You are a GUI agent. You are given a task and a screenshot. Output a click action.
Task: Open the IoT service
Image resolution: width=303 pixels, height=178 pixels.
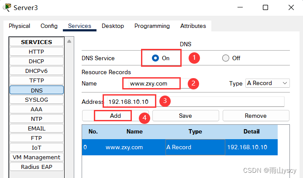[37, 148]
